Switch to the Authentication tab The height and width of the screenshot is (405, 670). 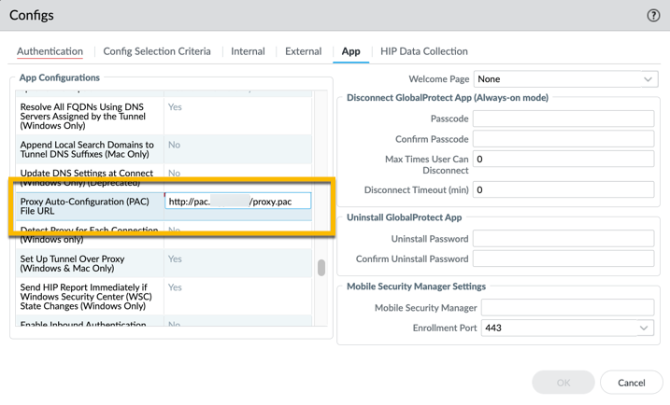(50, 51)
